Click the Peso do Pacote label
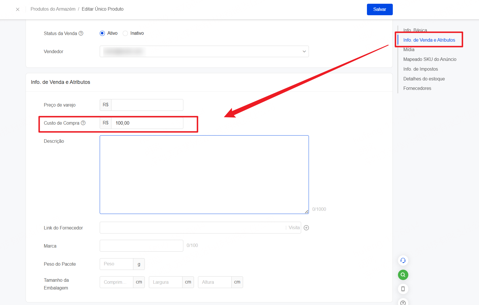Viewport: 479px width, 305px height. coord(60,264)
